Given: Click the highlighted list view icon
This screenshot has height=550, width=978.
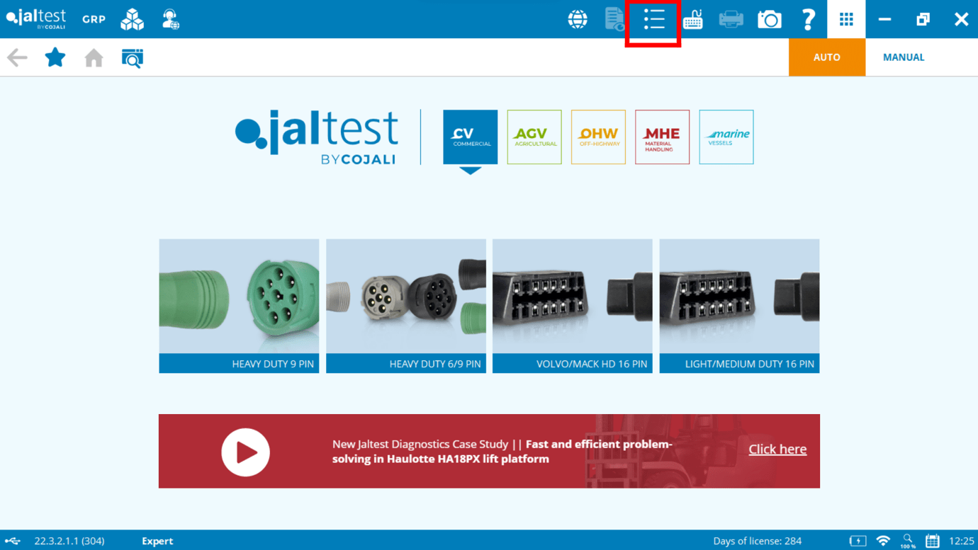Looking at the screenshot, I should 652,19.
